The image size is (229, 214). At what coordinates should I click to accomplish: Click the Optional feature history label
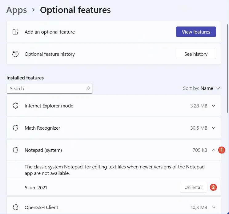click(50, 54)
